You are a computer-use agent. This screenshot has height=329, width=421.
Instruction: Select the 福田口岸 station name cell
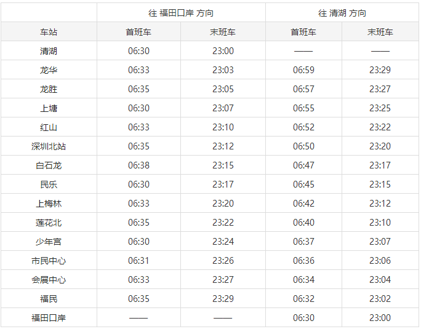[x=49, y=318]
